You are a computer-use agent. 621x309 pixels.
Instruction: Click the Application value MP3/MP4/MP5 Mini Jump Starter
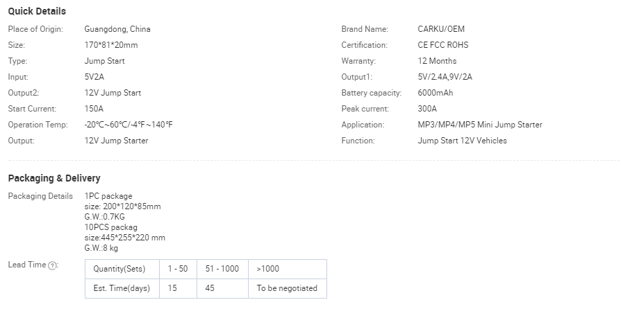click(479, 125)
